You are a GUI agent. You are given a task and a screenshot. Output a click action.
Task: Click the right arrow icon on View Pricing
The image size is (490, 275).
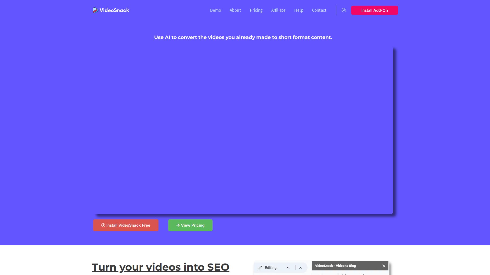pyautogui.click(x=178, y=225)
